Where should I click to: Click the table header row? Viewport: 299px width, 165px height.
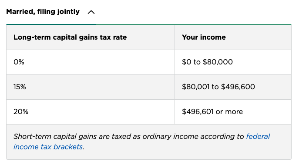coord(149,37)
